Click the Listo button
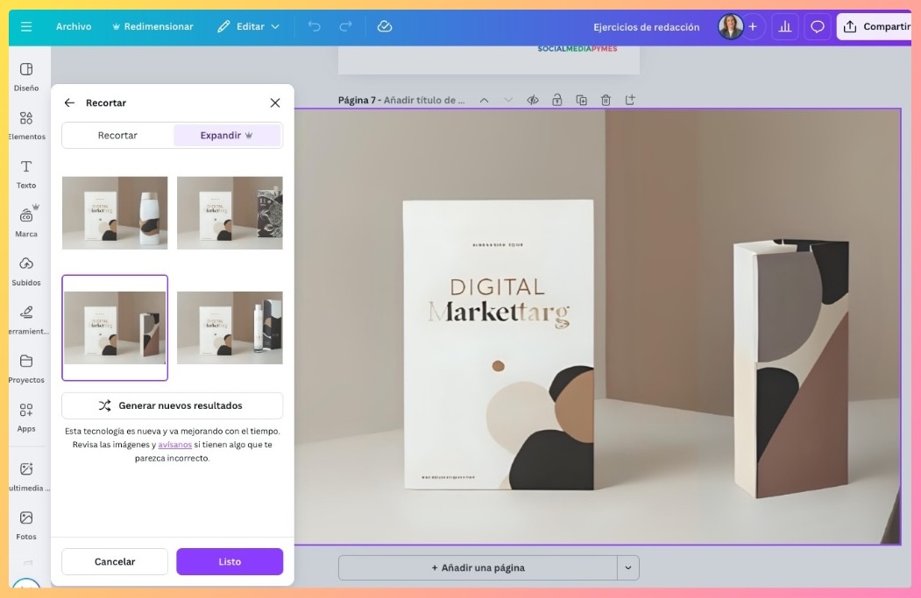Image resolution: width=921 pixels, height=598 pixels. pyautogui.click(x=230, y=561)
